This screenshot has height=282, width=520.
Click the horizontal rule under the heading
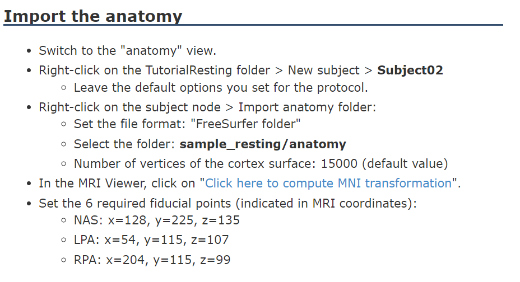point(253,25)
